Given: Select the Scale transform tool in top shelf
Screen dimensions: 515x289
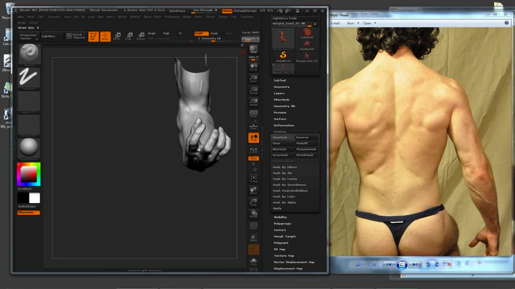Looking at the screenshot, I should (x=129, y=36).
